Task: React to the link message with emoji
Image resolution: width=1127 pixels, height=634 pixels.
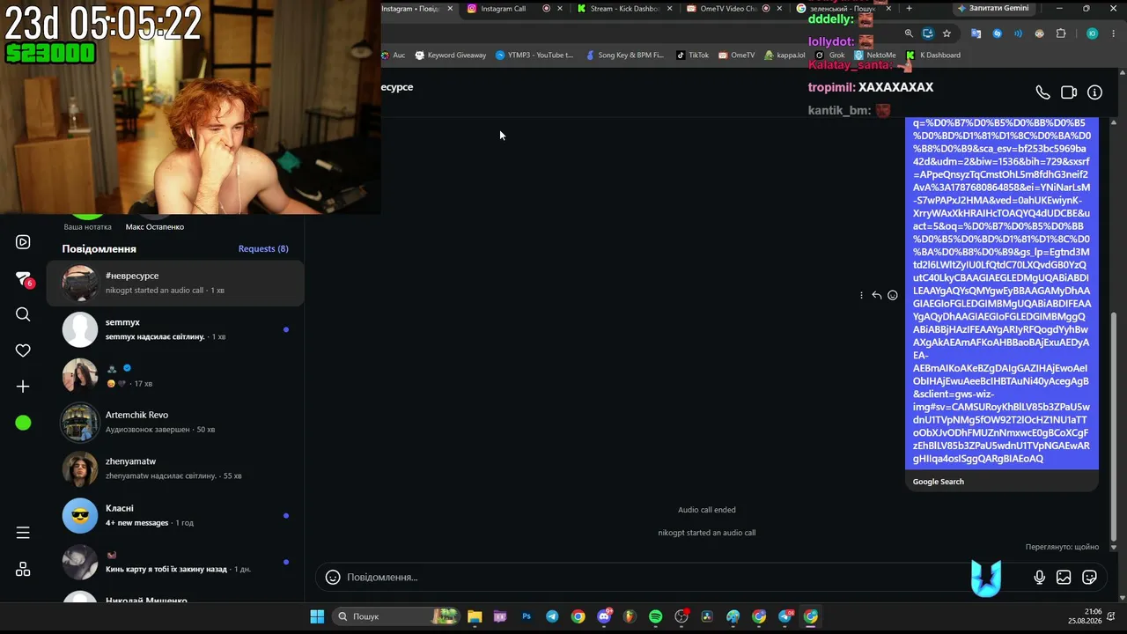Action: coord(893,296)
